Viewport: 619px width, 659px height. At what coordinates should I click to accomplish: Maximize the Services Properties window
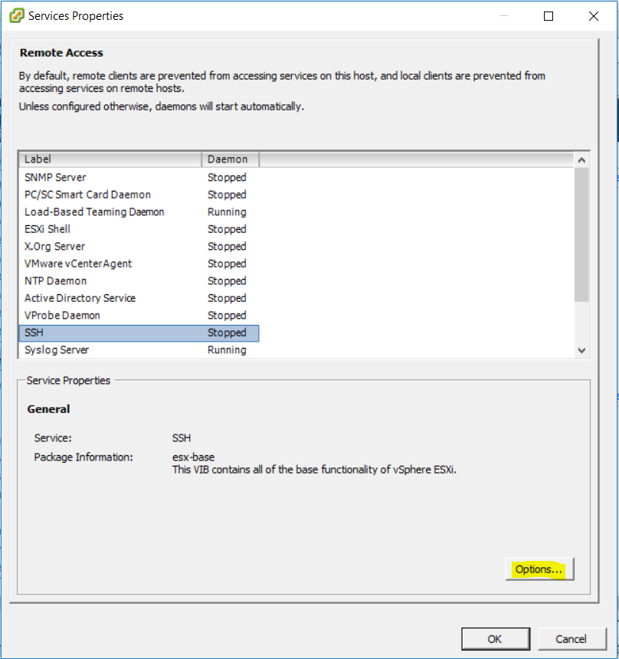pos(549,16)
